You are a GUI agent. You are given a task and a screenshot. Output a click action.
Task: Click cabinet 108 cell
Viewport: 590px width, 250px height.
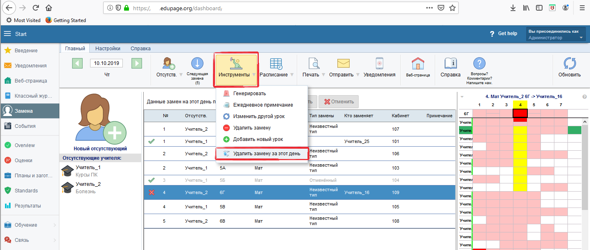[x=396, y=221]
